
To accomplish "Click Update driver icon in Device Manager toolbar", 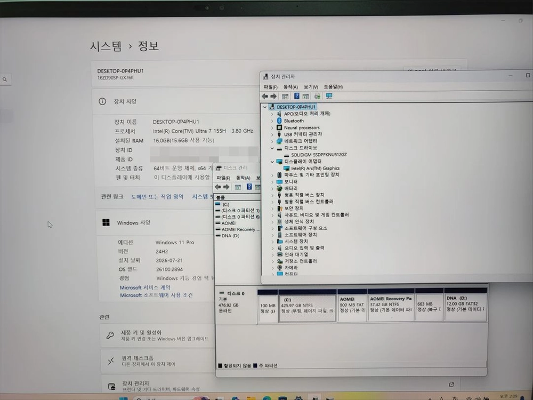I will [317, 96].
